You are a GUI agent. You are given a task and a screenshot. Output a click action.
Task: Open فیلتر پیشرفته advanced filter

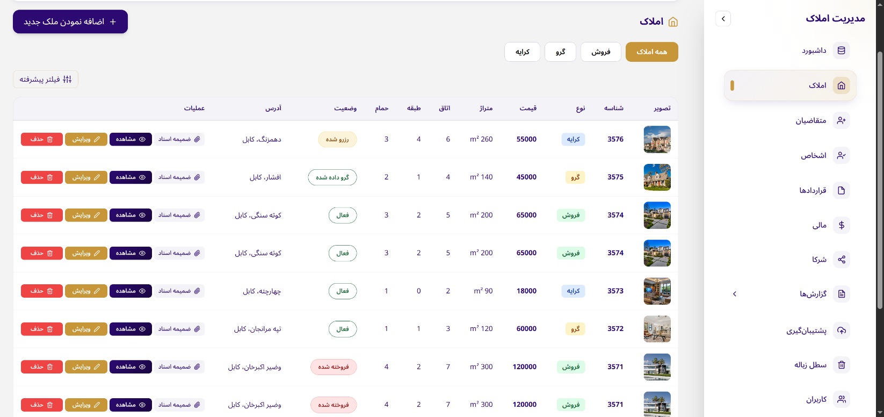coord(46,80)
